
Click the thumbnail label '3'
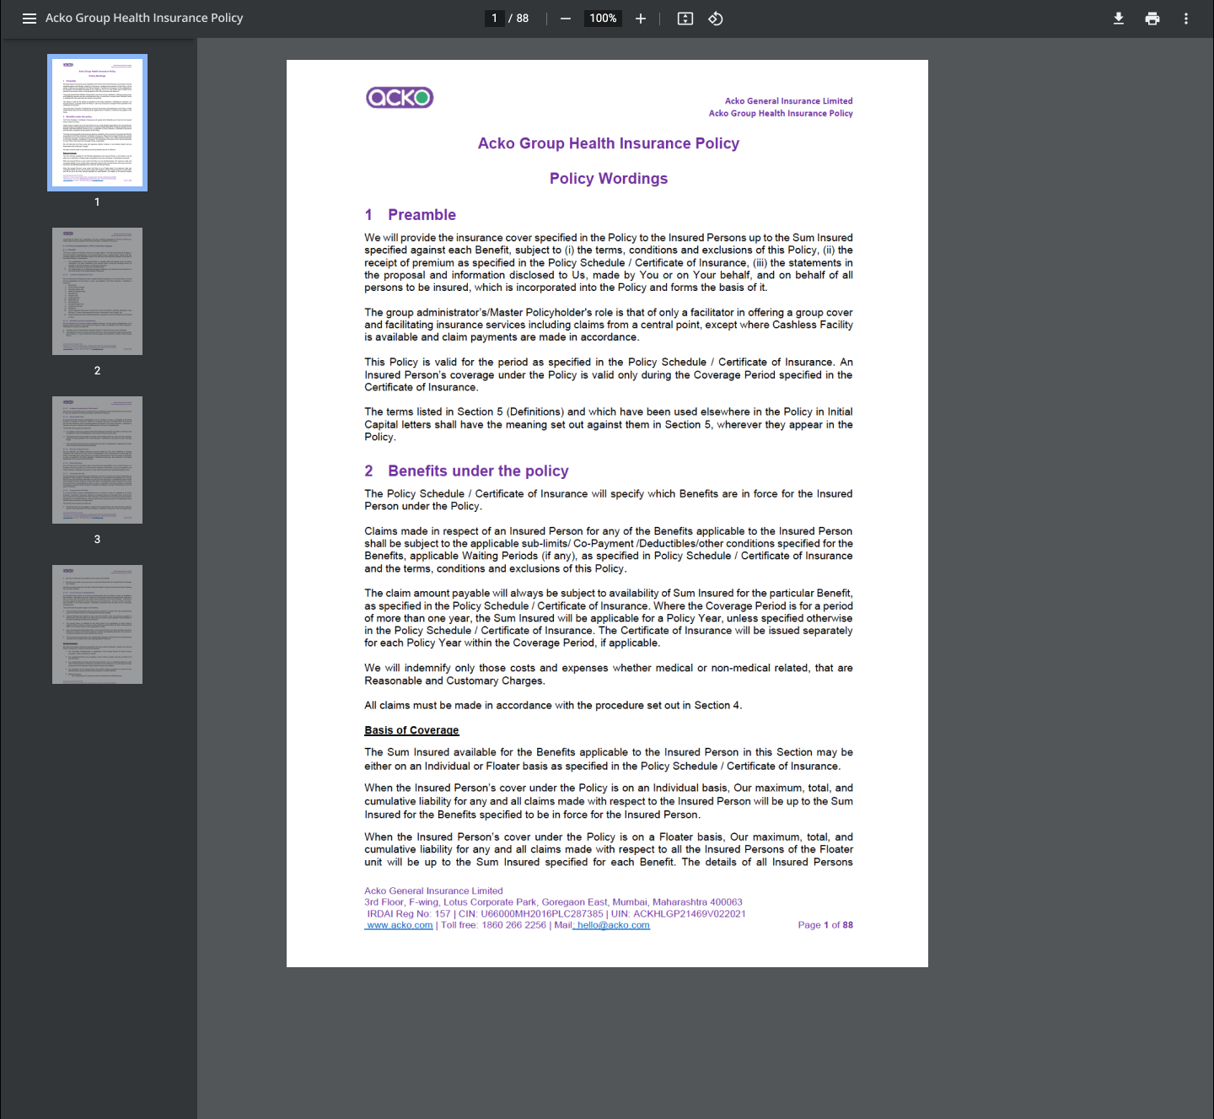pyautogui.click(x=97, y=540)
